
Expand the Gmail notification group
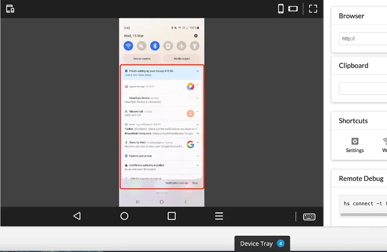click(197, 124)
